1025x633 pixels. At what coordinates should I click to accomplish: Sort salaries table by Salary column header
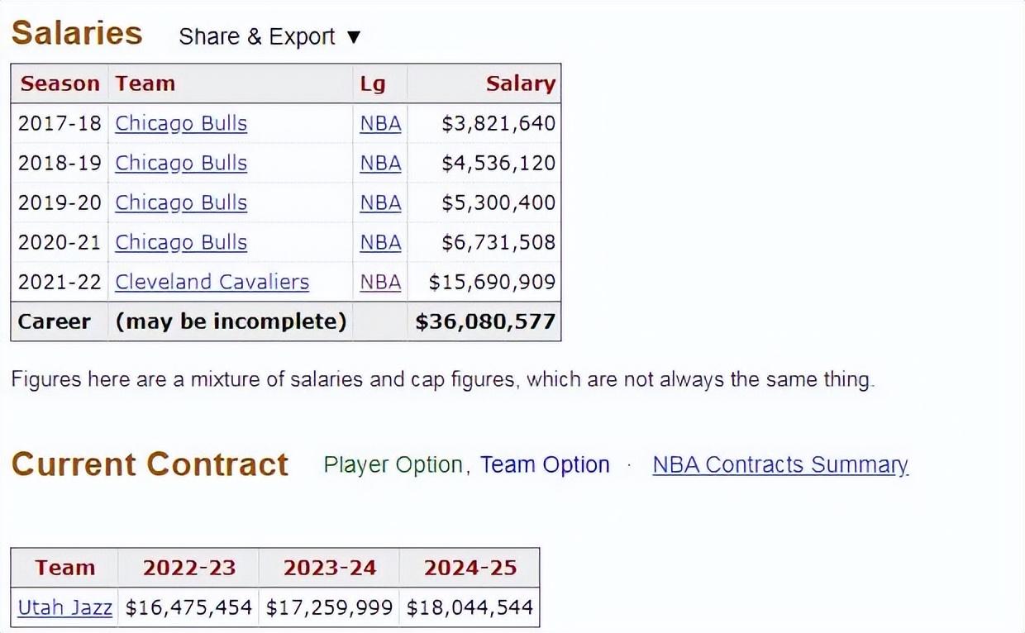click(x=484, y=83)
